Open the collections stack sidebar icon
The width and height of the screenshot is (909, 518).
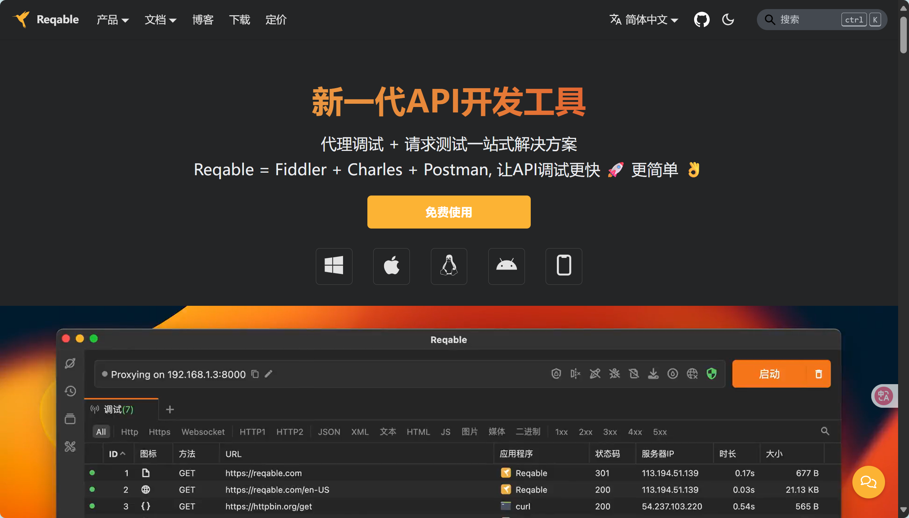[70, 419]
